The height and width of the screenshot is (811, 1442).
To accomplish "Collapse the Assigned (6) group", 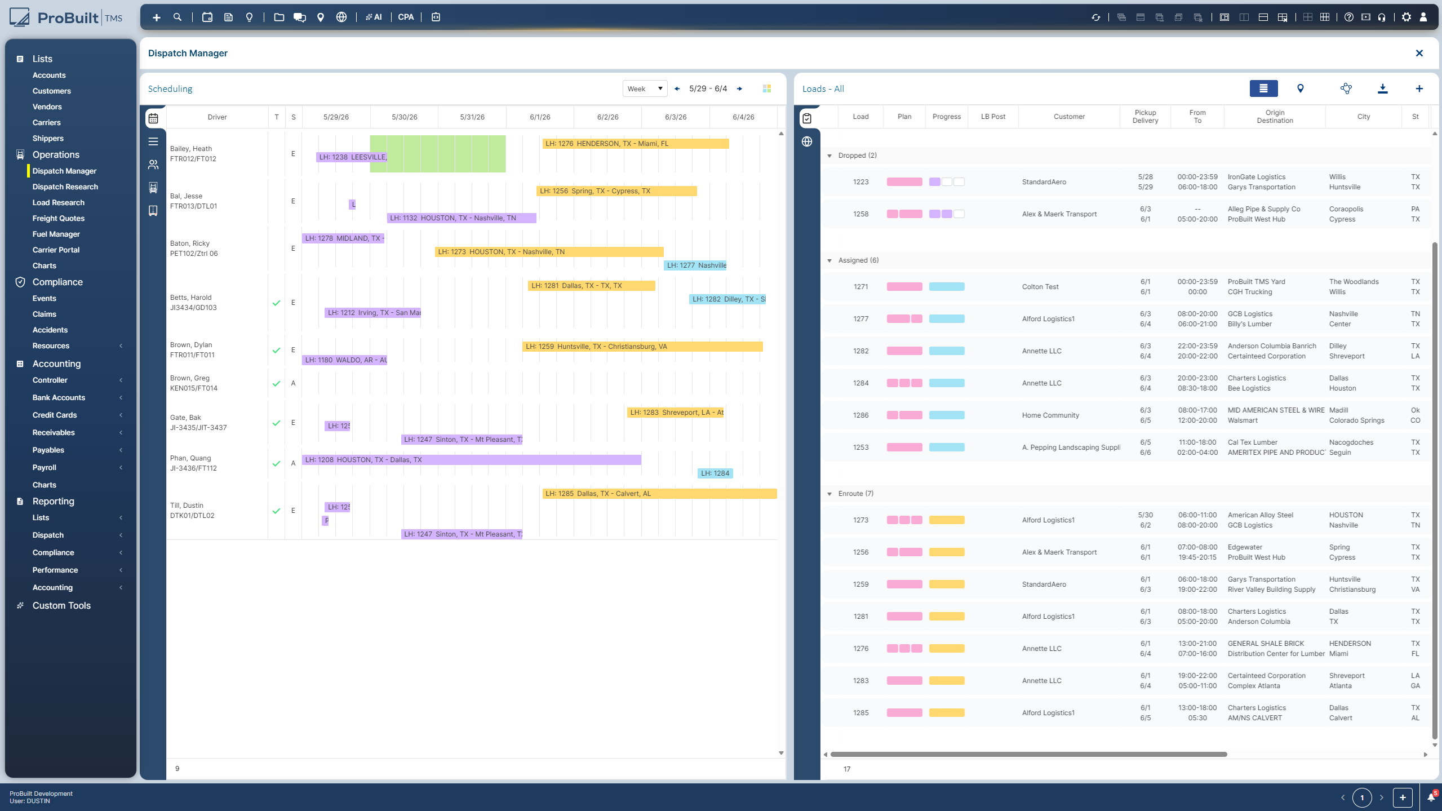I will [829, 260].
